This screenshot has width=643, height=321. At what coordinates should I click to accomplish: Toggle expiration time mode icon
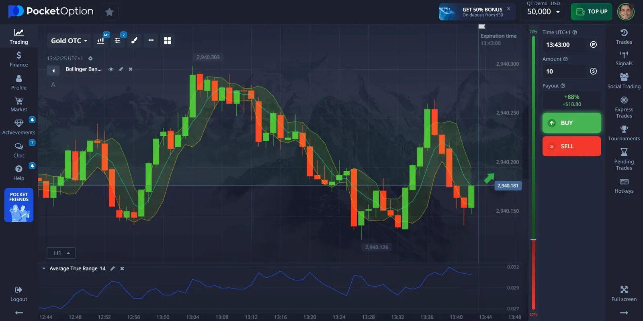click(593, 44)
